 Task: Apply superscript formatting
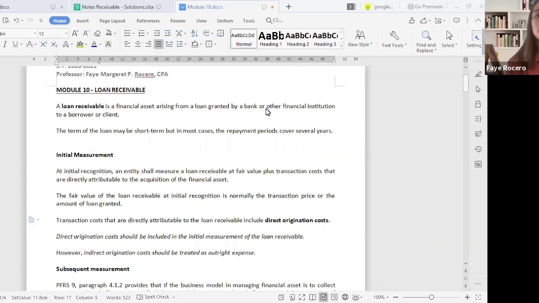click(44, 45)
